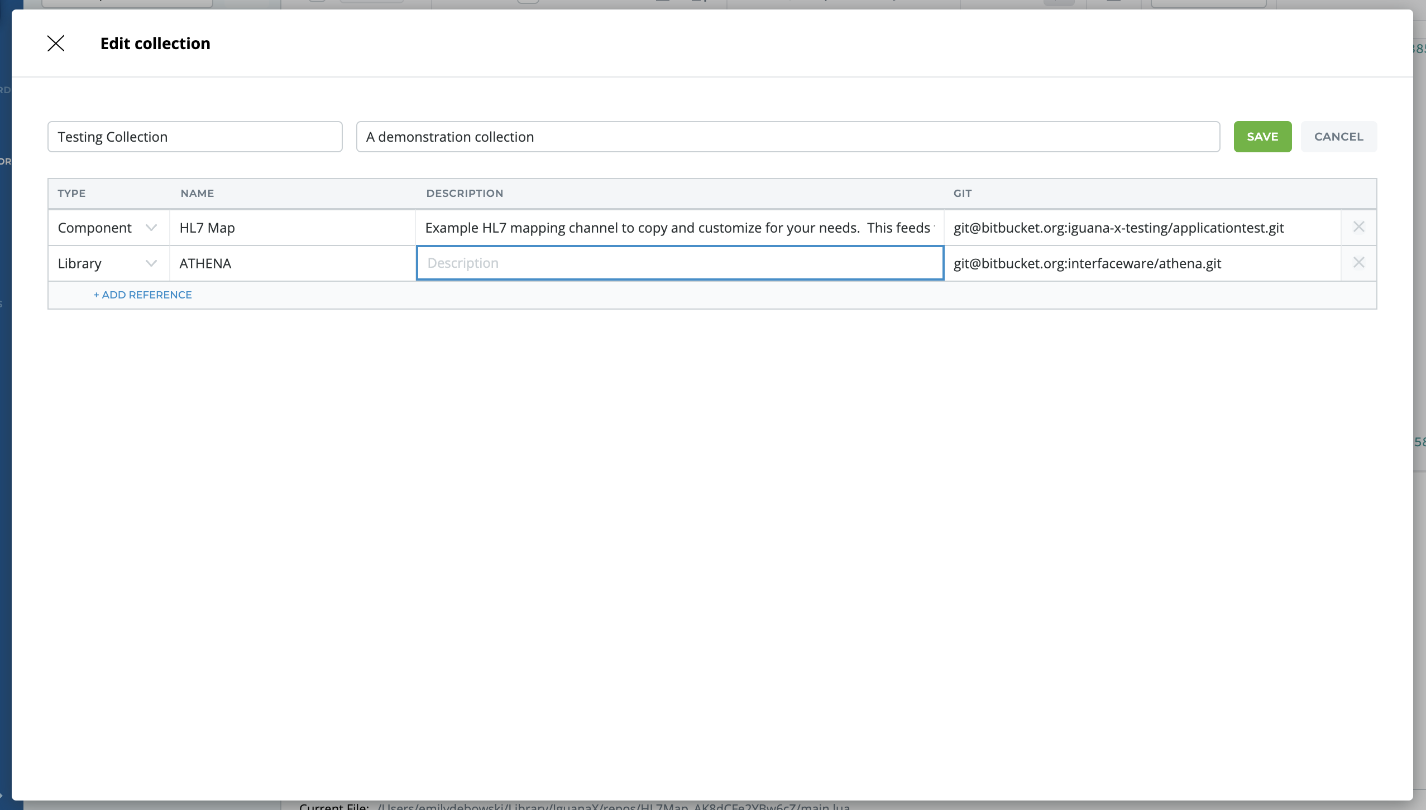Image resolution: width=1426 pixels, height=810 pixels.
Task: Open the main.lua current file path link
Action: [613, 806]
